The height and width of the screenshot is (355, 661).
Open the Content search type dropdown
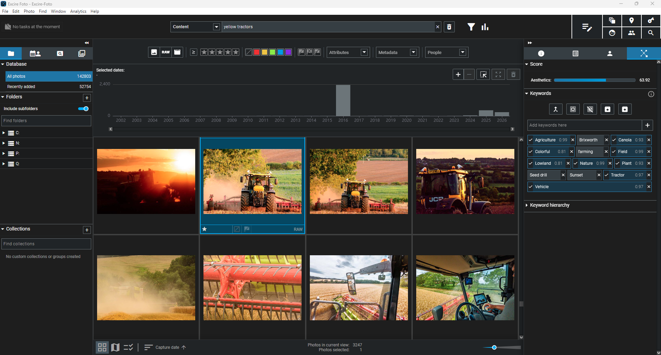pyautogui.click(x=195, y=27)
